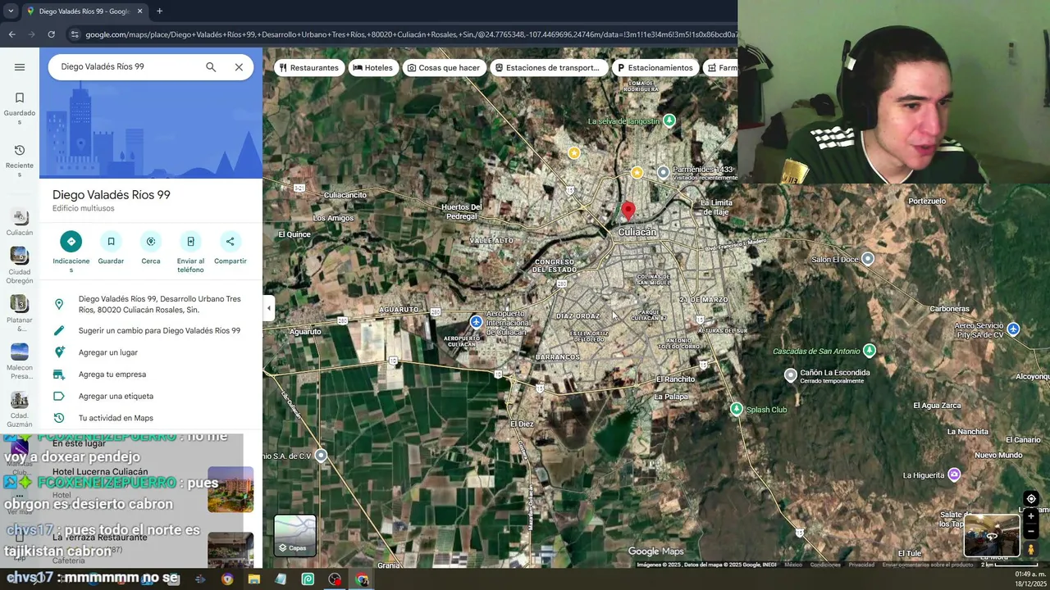Center map on my location
Screen dimensions: 1050x590
point(1031,499)
